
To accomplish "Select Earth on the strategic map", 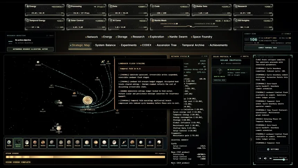I will [x=61, y=103].
